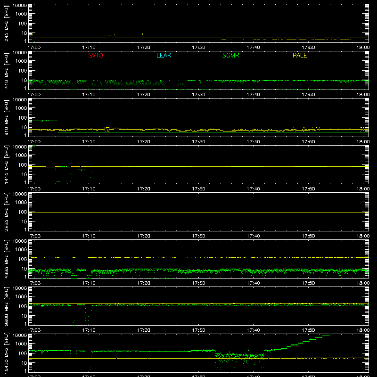The width and height of the screenshot is (377, 377).
Task: Click the cyan LEAR station label
Action: click(x=164, y=55)
